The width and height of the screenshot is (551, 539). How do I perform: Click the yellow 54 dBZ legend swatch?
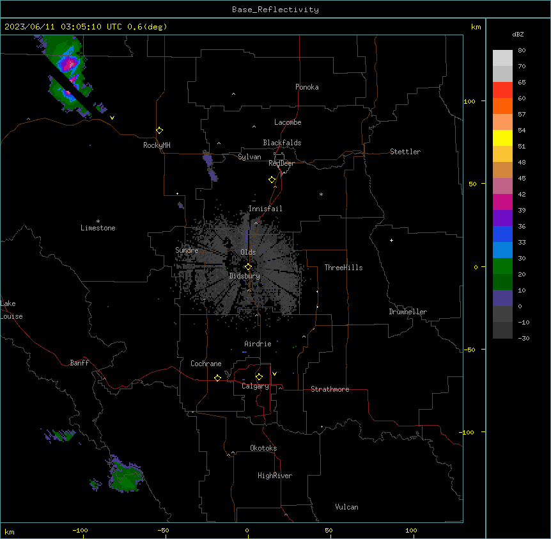click(502, 138)
